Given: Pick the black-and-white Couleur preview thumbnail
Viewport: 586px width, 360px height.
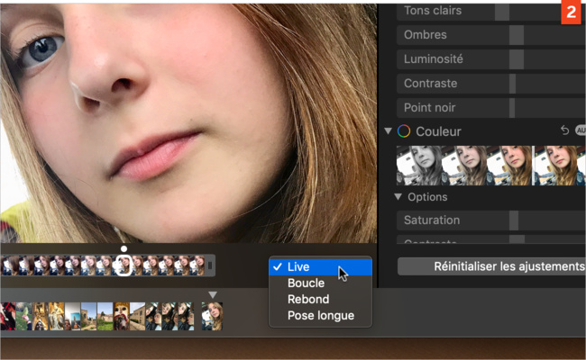Looking at the screenshot, I should click(x=419, y=166).
